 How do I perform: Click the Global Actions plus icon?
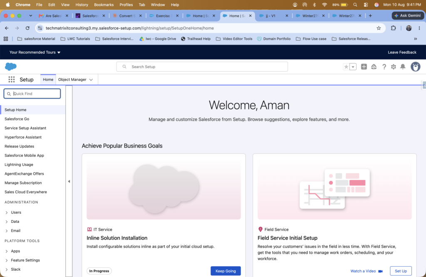click(x=364, y=67)
